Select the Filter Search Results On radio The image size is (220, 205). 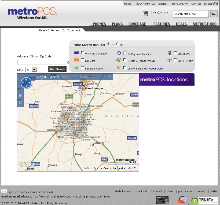[x=118, y=44]
